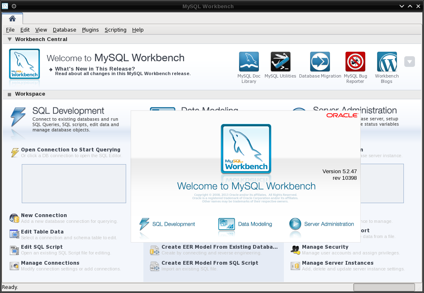The width and height of the screenshot is (424, 293).
Task: Click What's New in This Release link
Action: [x=95, y=69]
